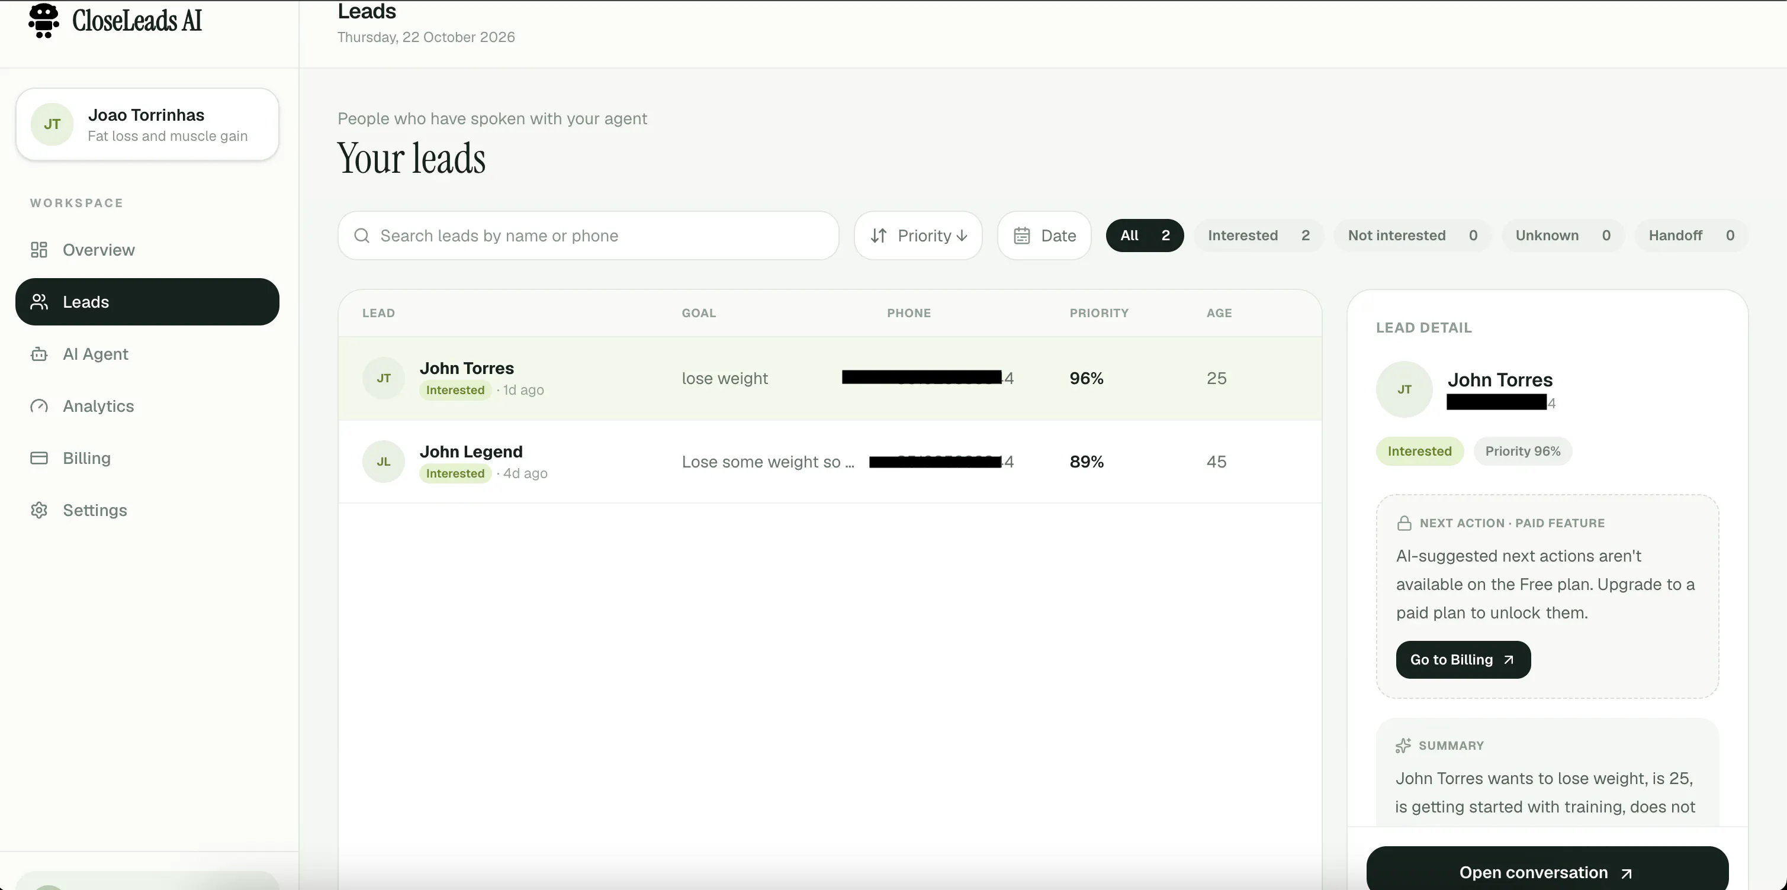The width and height of the screenshot is (1787, 890).
Task: Click the Billing card icon
Action: coord(39,458)
